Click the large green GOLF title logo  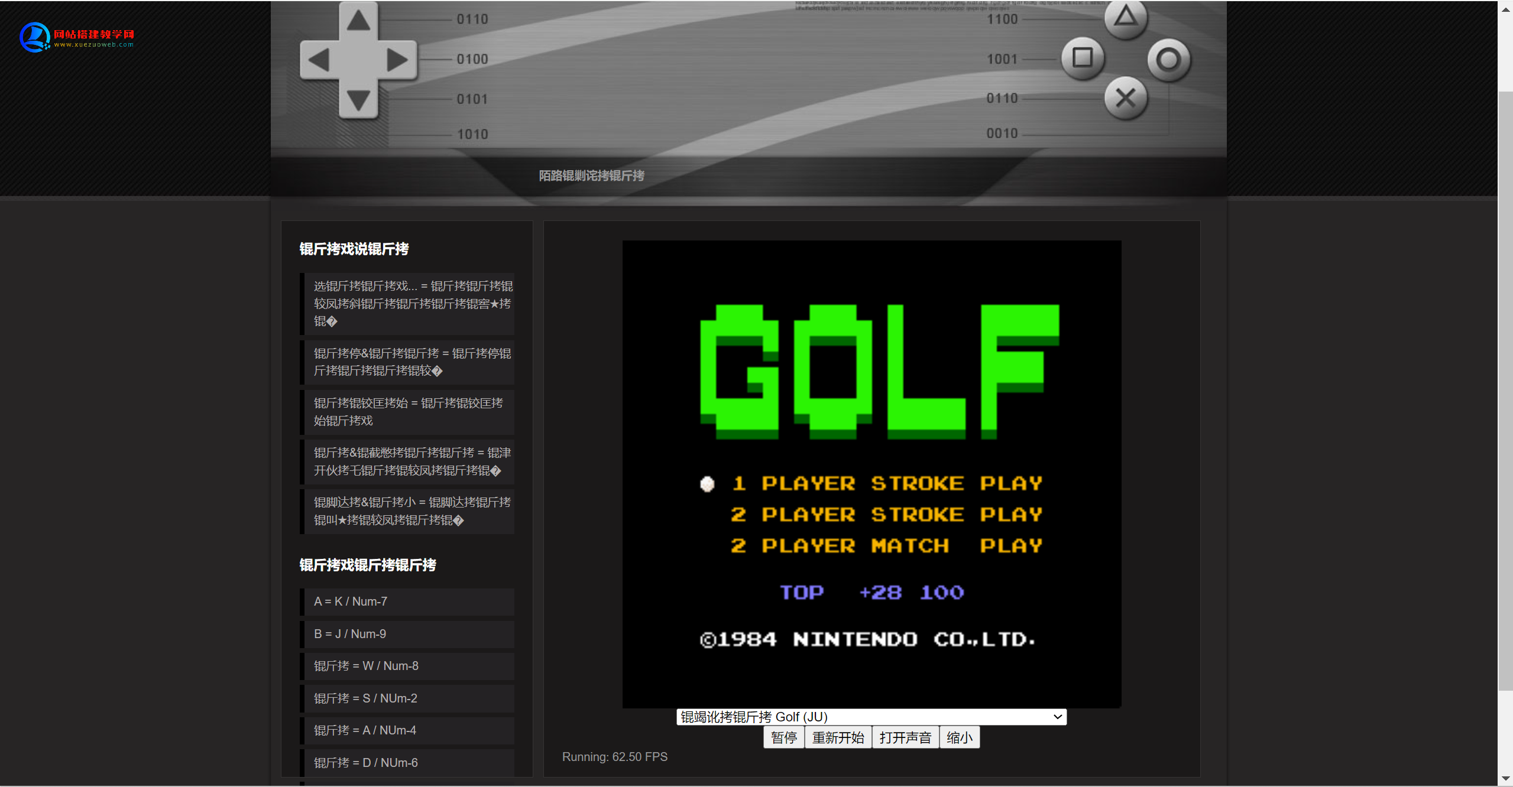(x=880, y=372)
